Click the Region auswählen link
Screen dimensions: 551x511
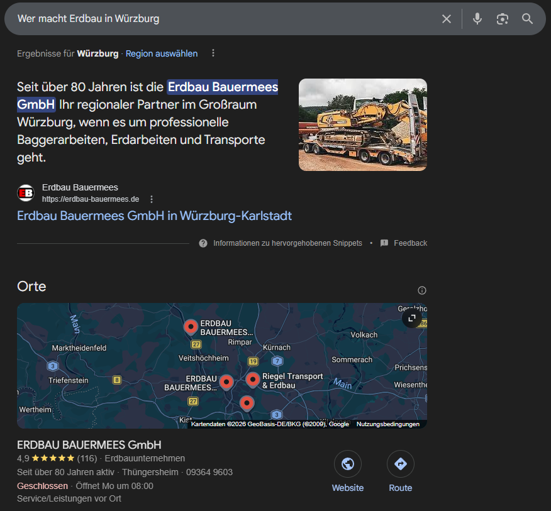coord(162,53)
